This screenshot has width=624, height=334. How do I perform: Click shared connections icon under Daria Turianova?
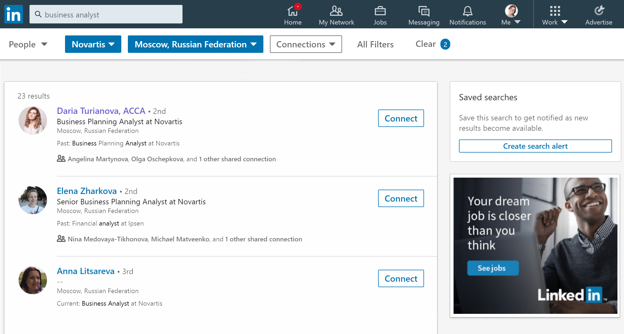click(61, 158)
